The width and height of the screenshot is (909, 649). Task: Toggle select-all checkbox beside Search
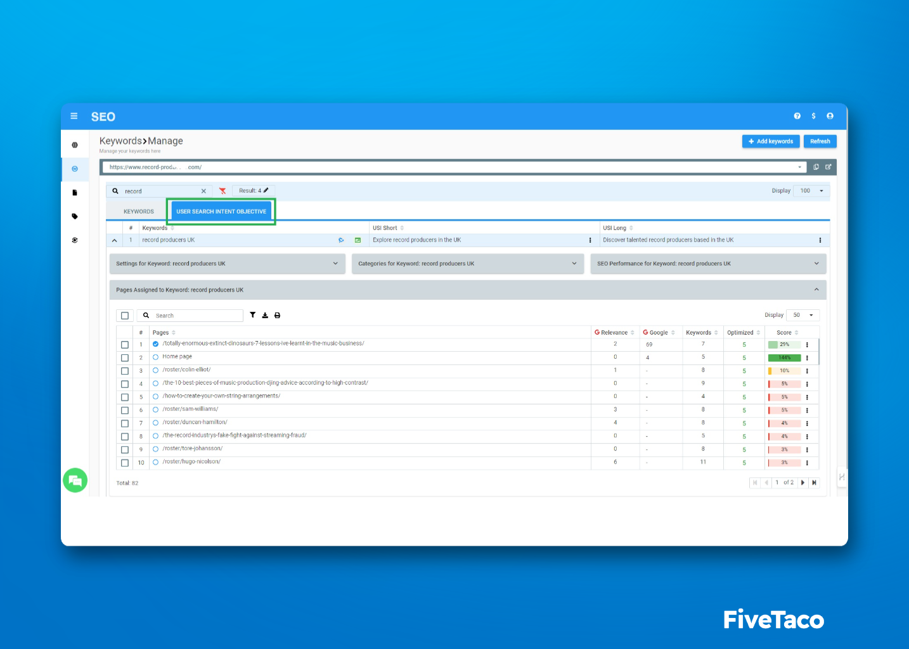pos(125,316)
